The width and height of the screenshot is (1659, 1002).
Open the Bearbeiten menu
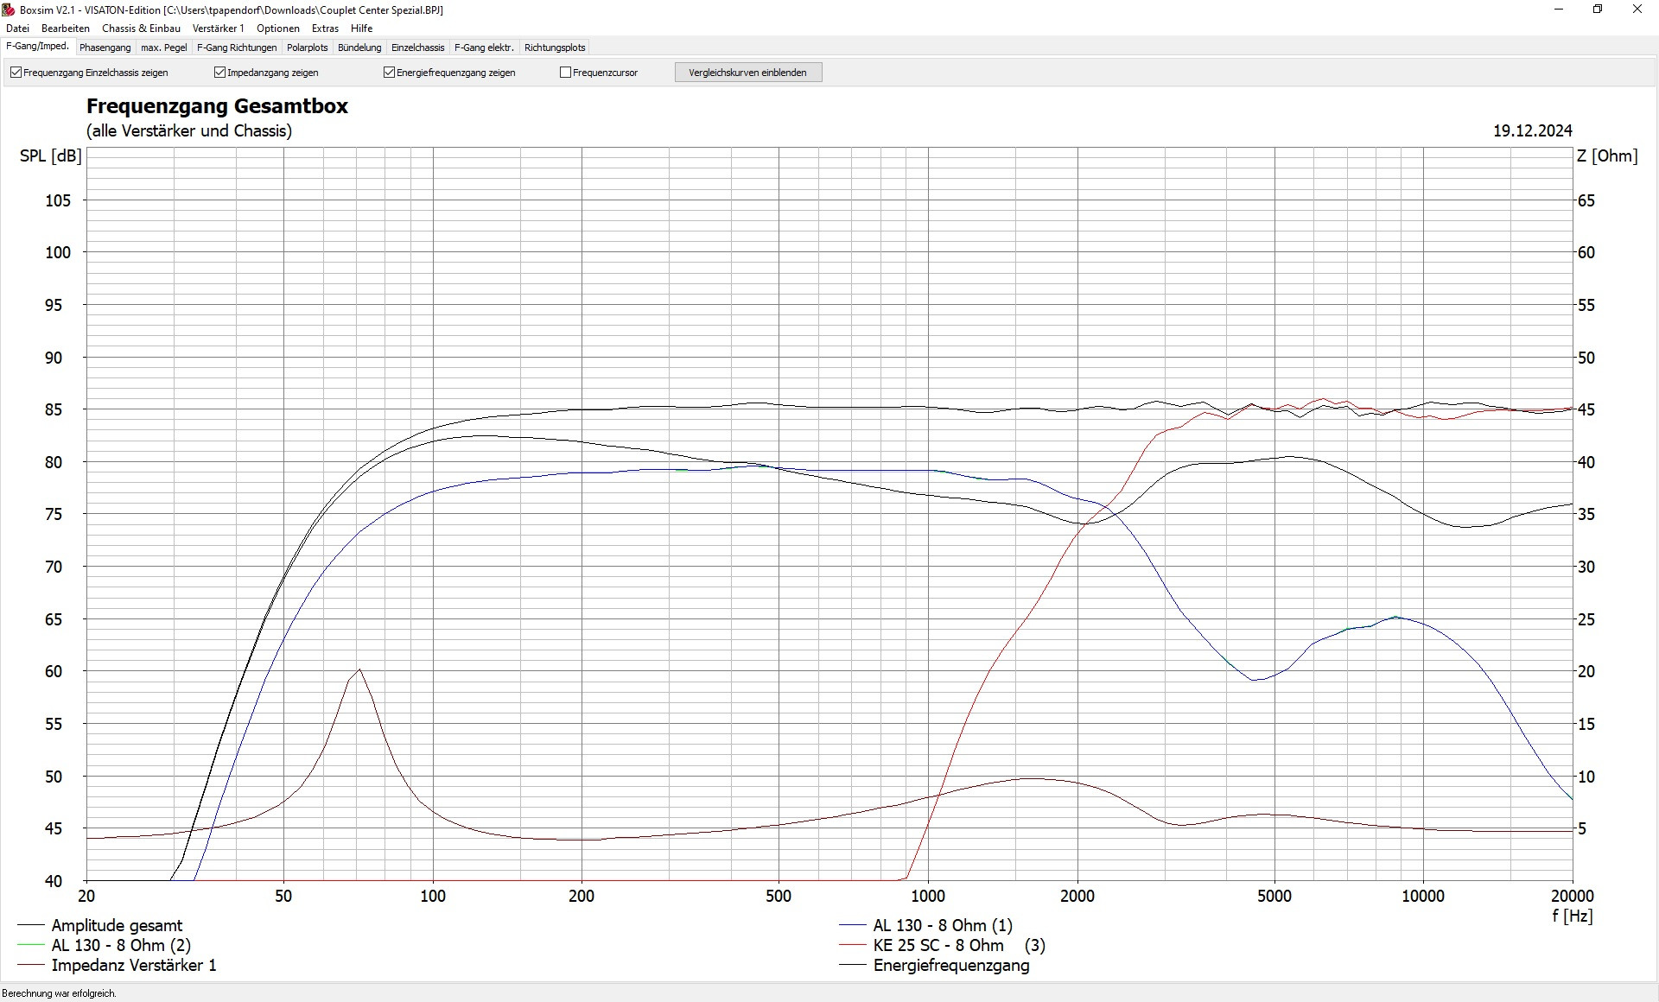[x=66, y=29]
